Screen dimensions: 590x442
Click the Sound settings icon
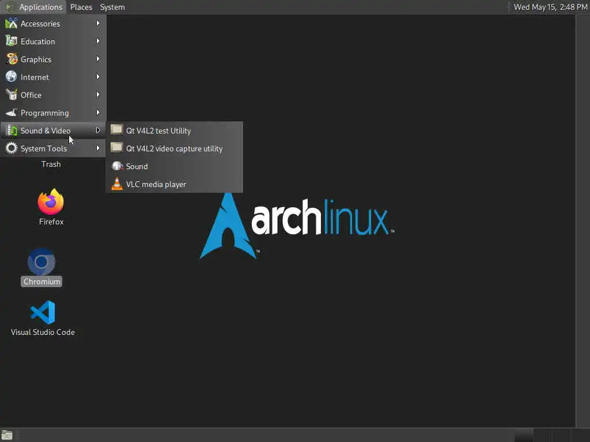pos(118,166)
